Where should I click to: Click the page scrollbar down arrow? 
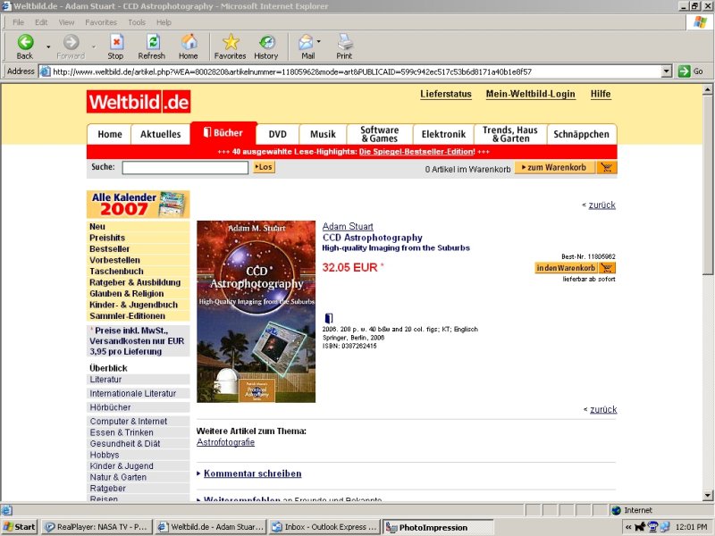click(x=708, y=495)
